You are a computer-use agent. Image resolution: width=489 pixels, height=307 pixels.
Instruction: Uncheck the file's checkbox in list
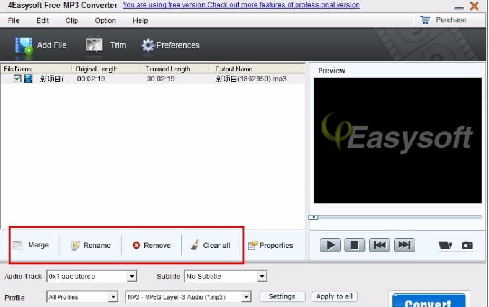17,79
